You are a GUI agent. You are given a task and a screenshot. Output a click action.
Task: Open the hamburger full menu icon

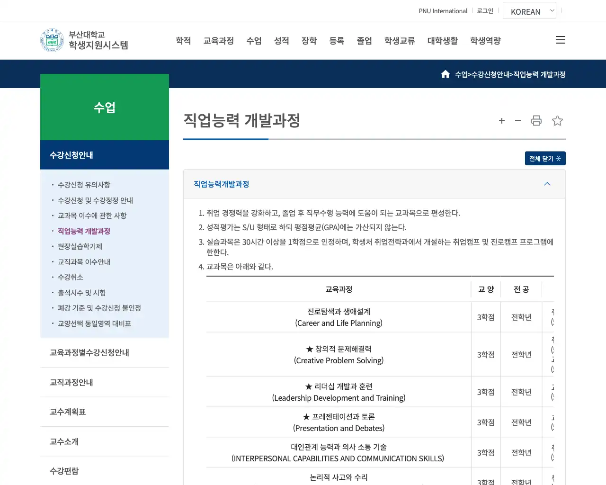tap(561, 40)
